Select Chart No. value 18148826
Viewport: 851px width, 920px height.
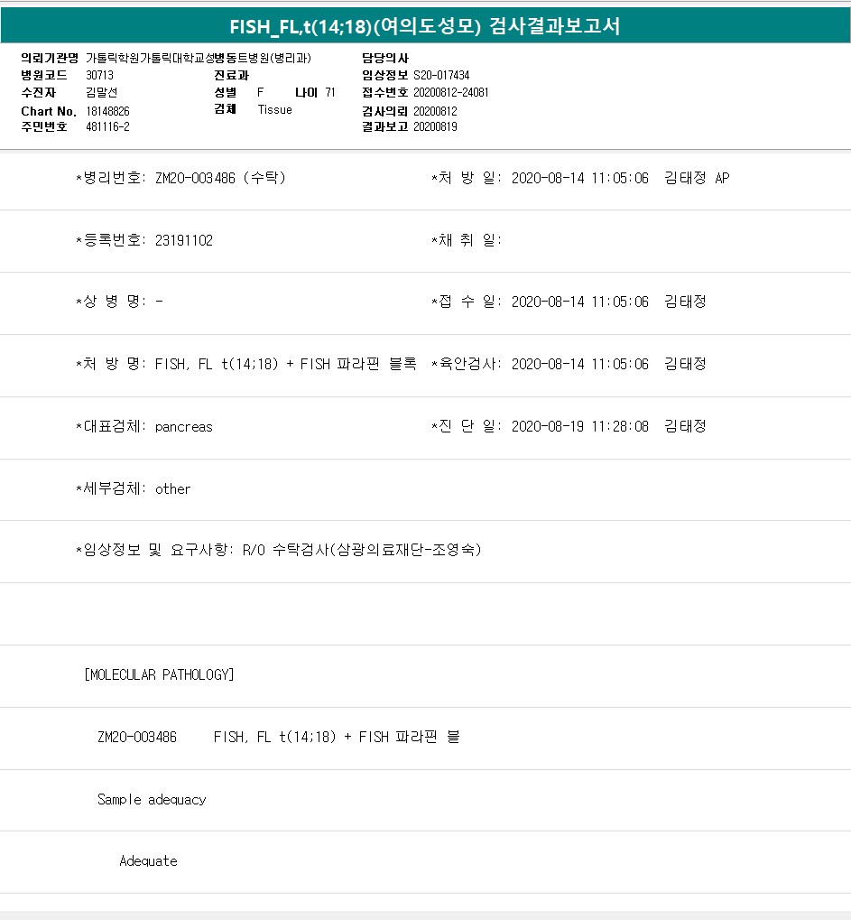[107, 111]
